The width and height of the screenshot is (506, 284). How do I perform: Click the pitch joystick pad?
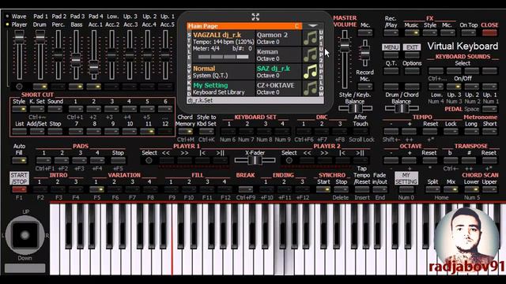pyautogui.click(x=25, y=235)
